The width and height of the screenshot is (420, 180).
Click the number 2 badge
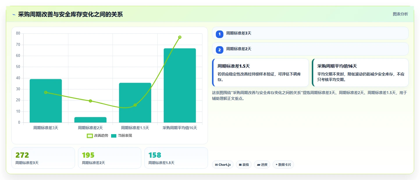click(220, 50)
